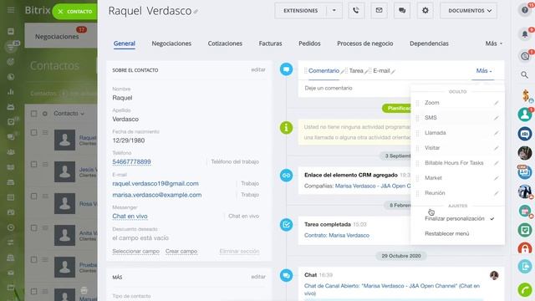
Task: Click the green info timeline icon
Action: coord(286,128)
